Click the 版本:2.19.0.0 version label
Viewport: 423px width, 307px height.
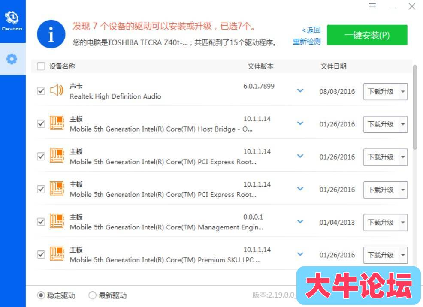[273, 295]
